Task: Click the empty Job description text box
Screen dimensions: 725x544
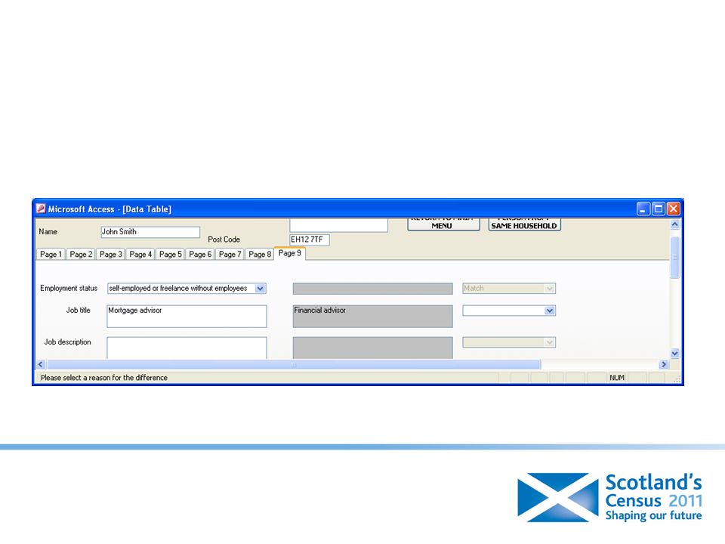Action: coord(187,348)
